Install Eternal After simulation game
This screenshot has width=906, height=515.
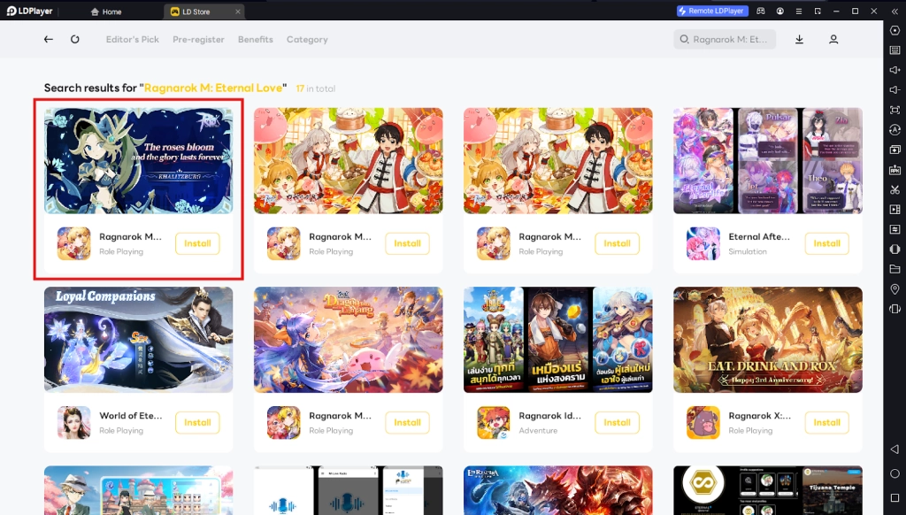coord(826,243)
